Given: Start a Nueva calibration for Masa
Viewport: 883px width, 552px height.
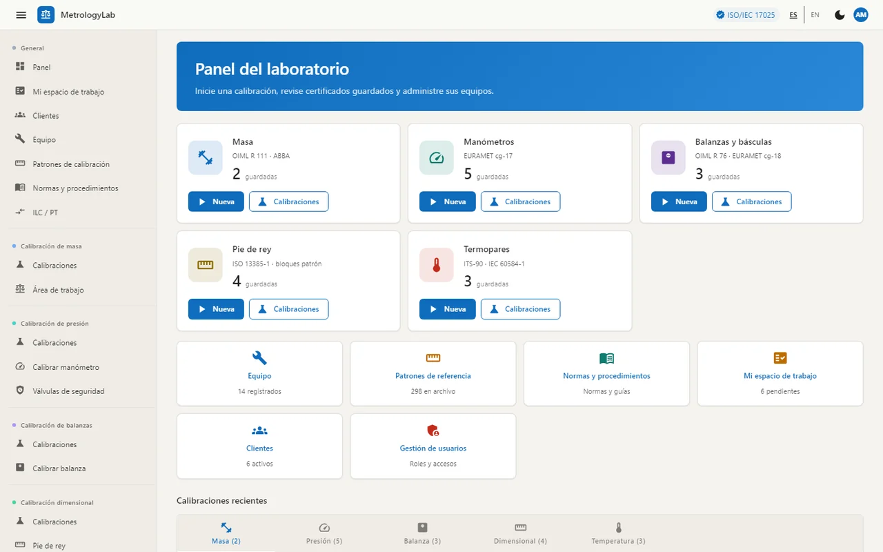Looking at the screenshot, I should click(x=216, y=201).
